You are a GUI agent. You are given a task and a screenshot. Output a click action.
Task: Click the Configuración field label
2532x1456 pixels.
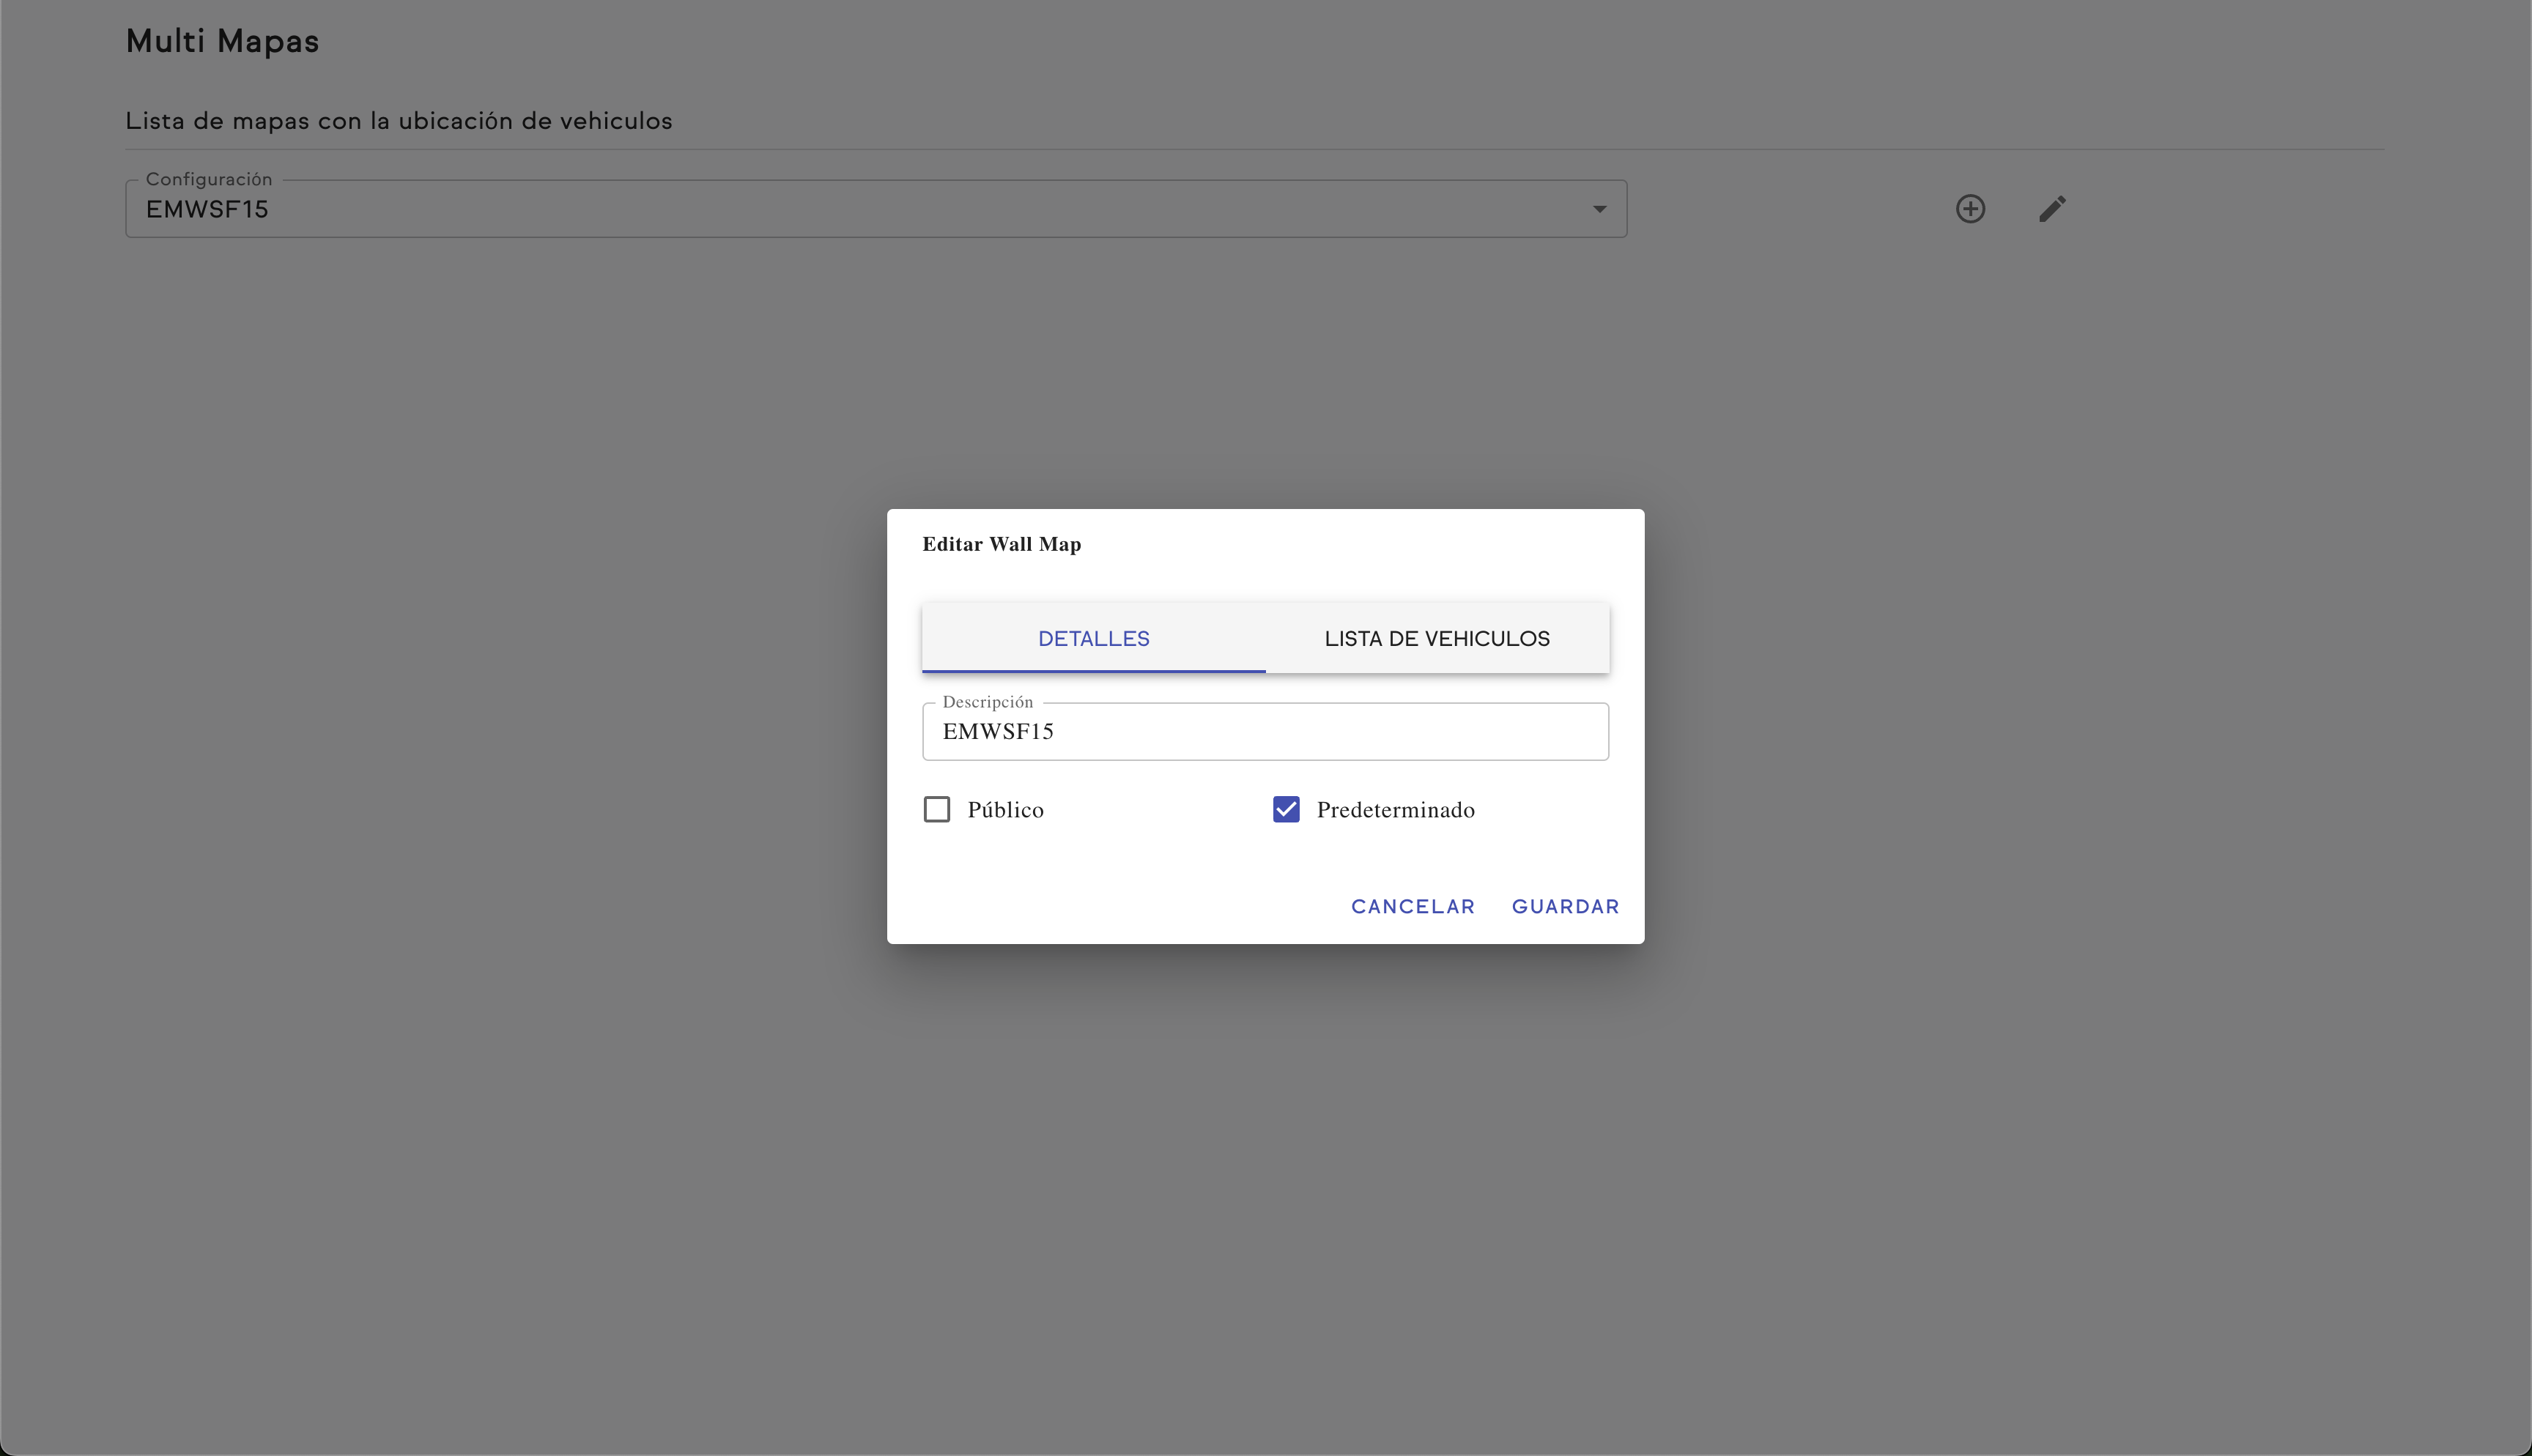209,179
